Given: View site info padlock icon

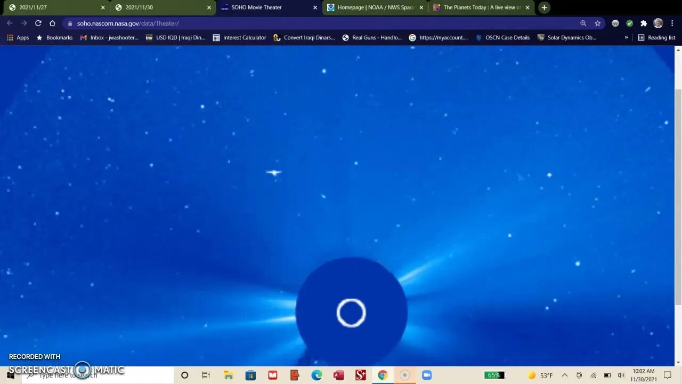Looking at the screenshot, I should tap(70, 23).
